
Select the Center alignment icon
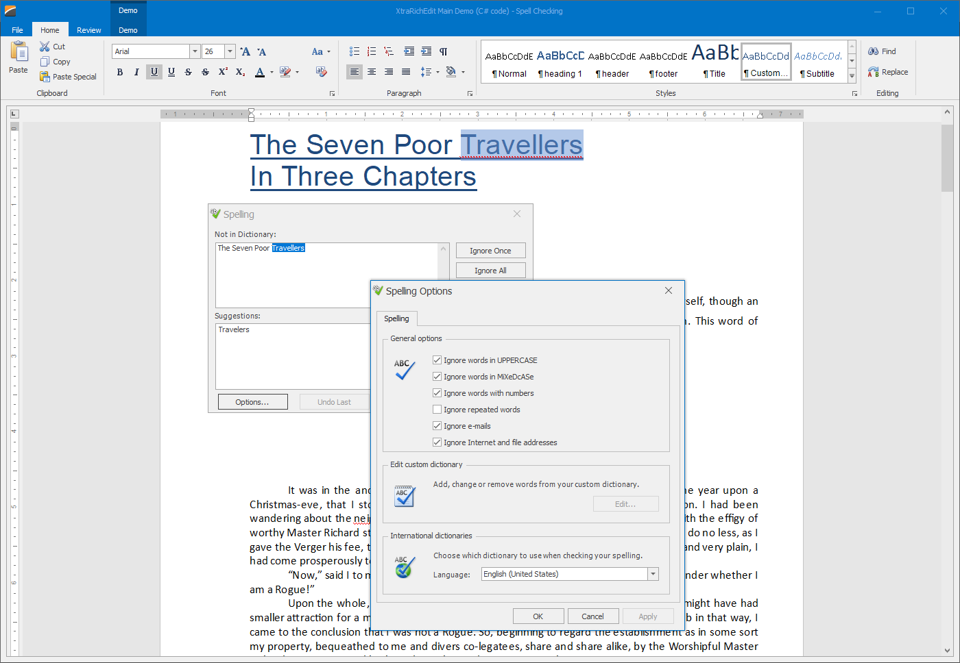pyautogui.click(x=372, y=72)
